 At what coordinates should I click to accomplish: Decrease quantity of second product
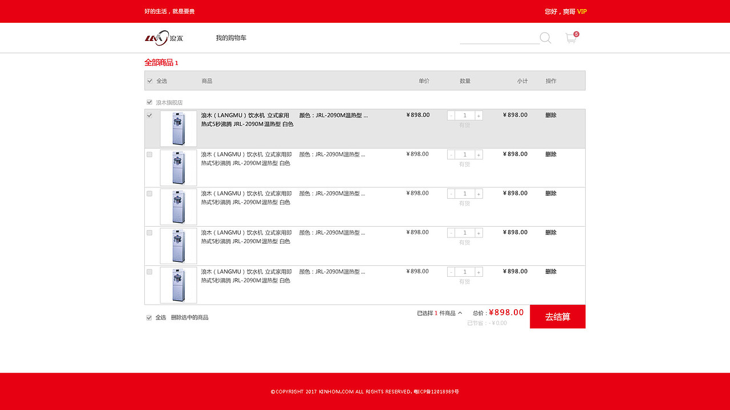click(451, 155)
